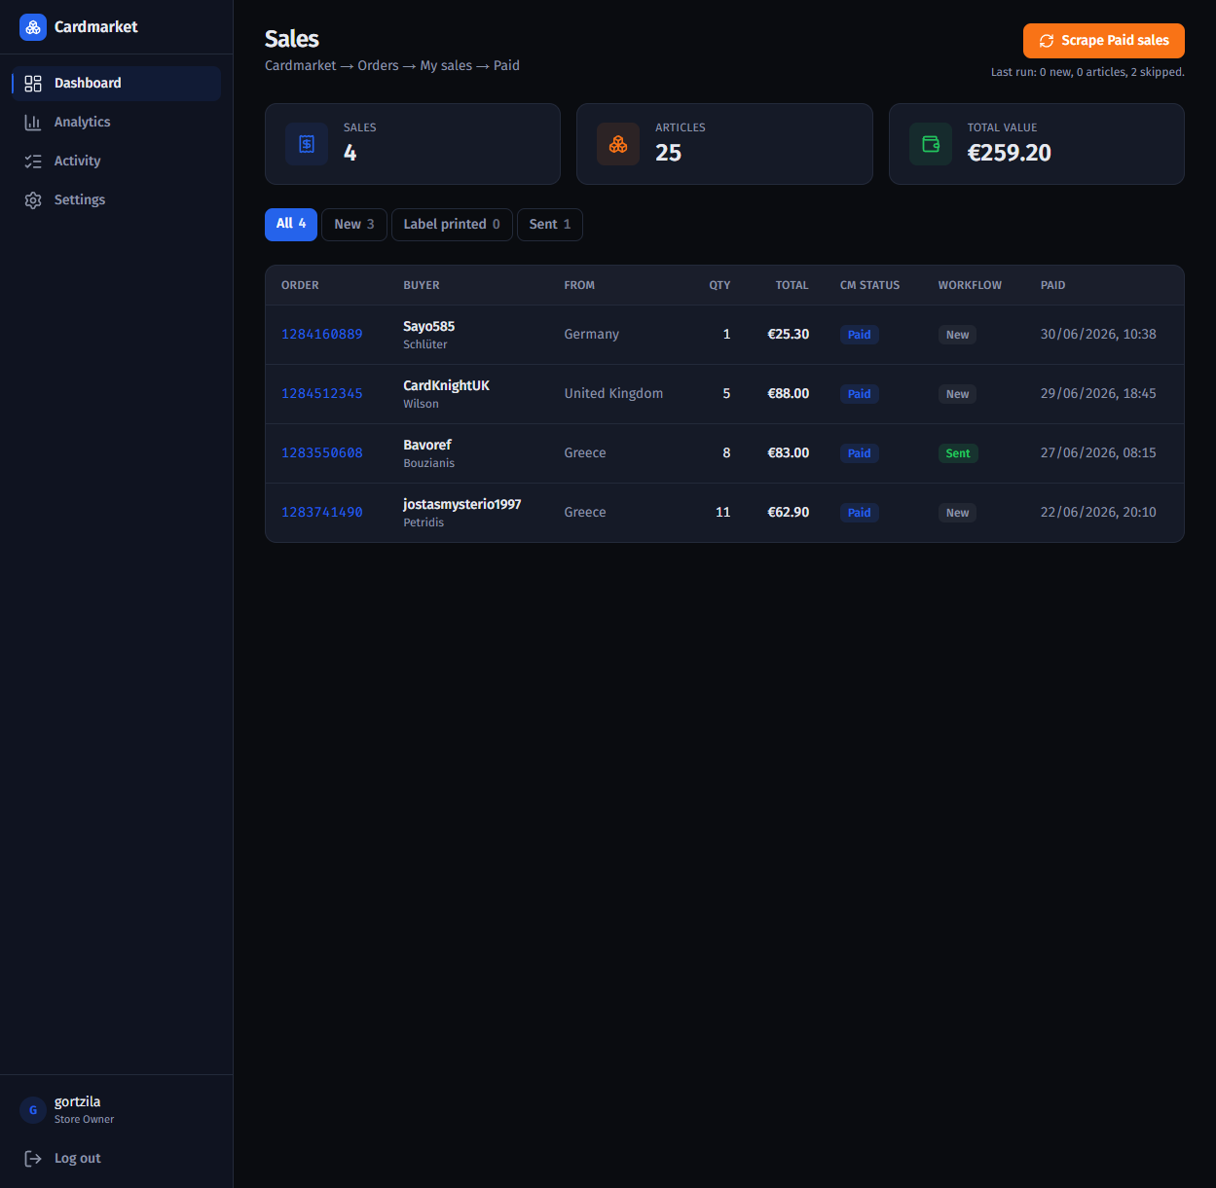Click the Total Value wallet icon
This screenshot has width=1216, height=1188.
931,144
